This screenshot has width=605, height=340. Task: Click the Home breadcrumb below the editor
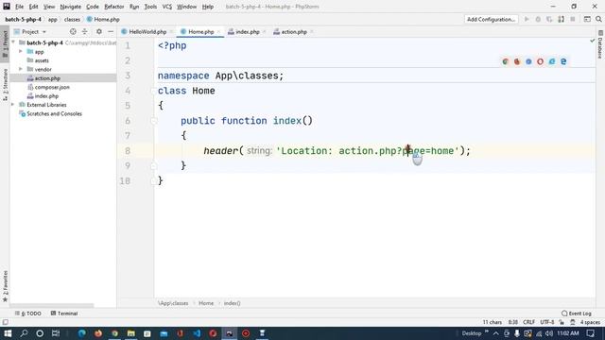(x=206, y=303)
